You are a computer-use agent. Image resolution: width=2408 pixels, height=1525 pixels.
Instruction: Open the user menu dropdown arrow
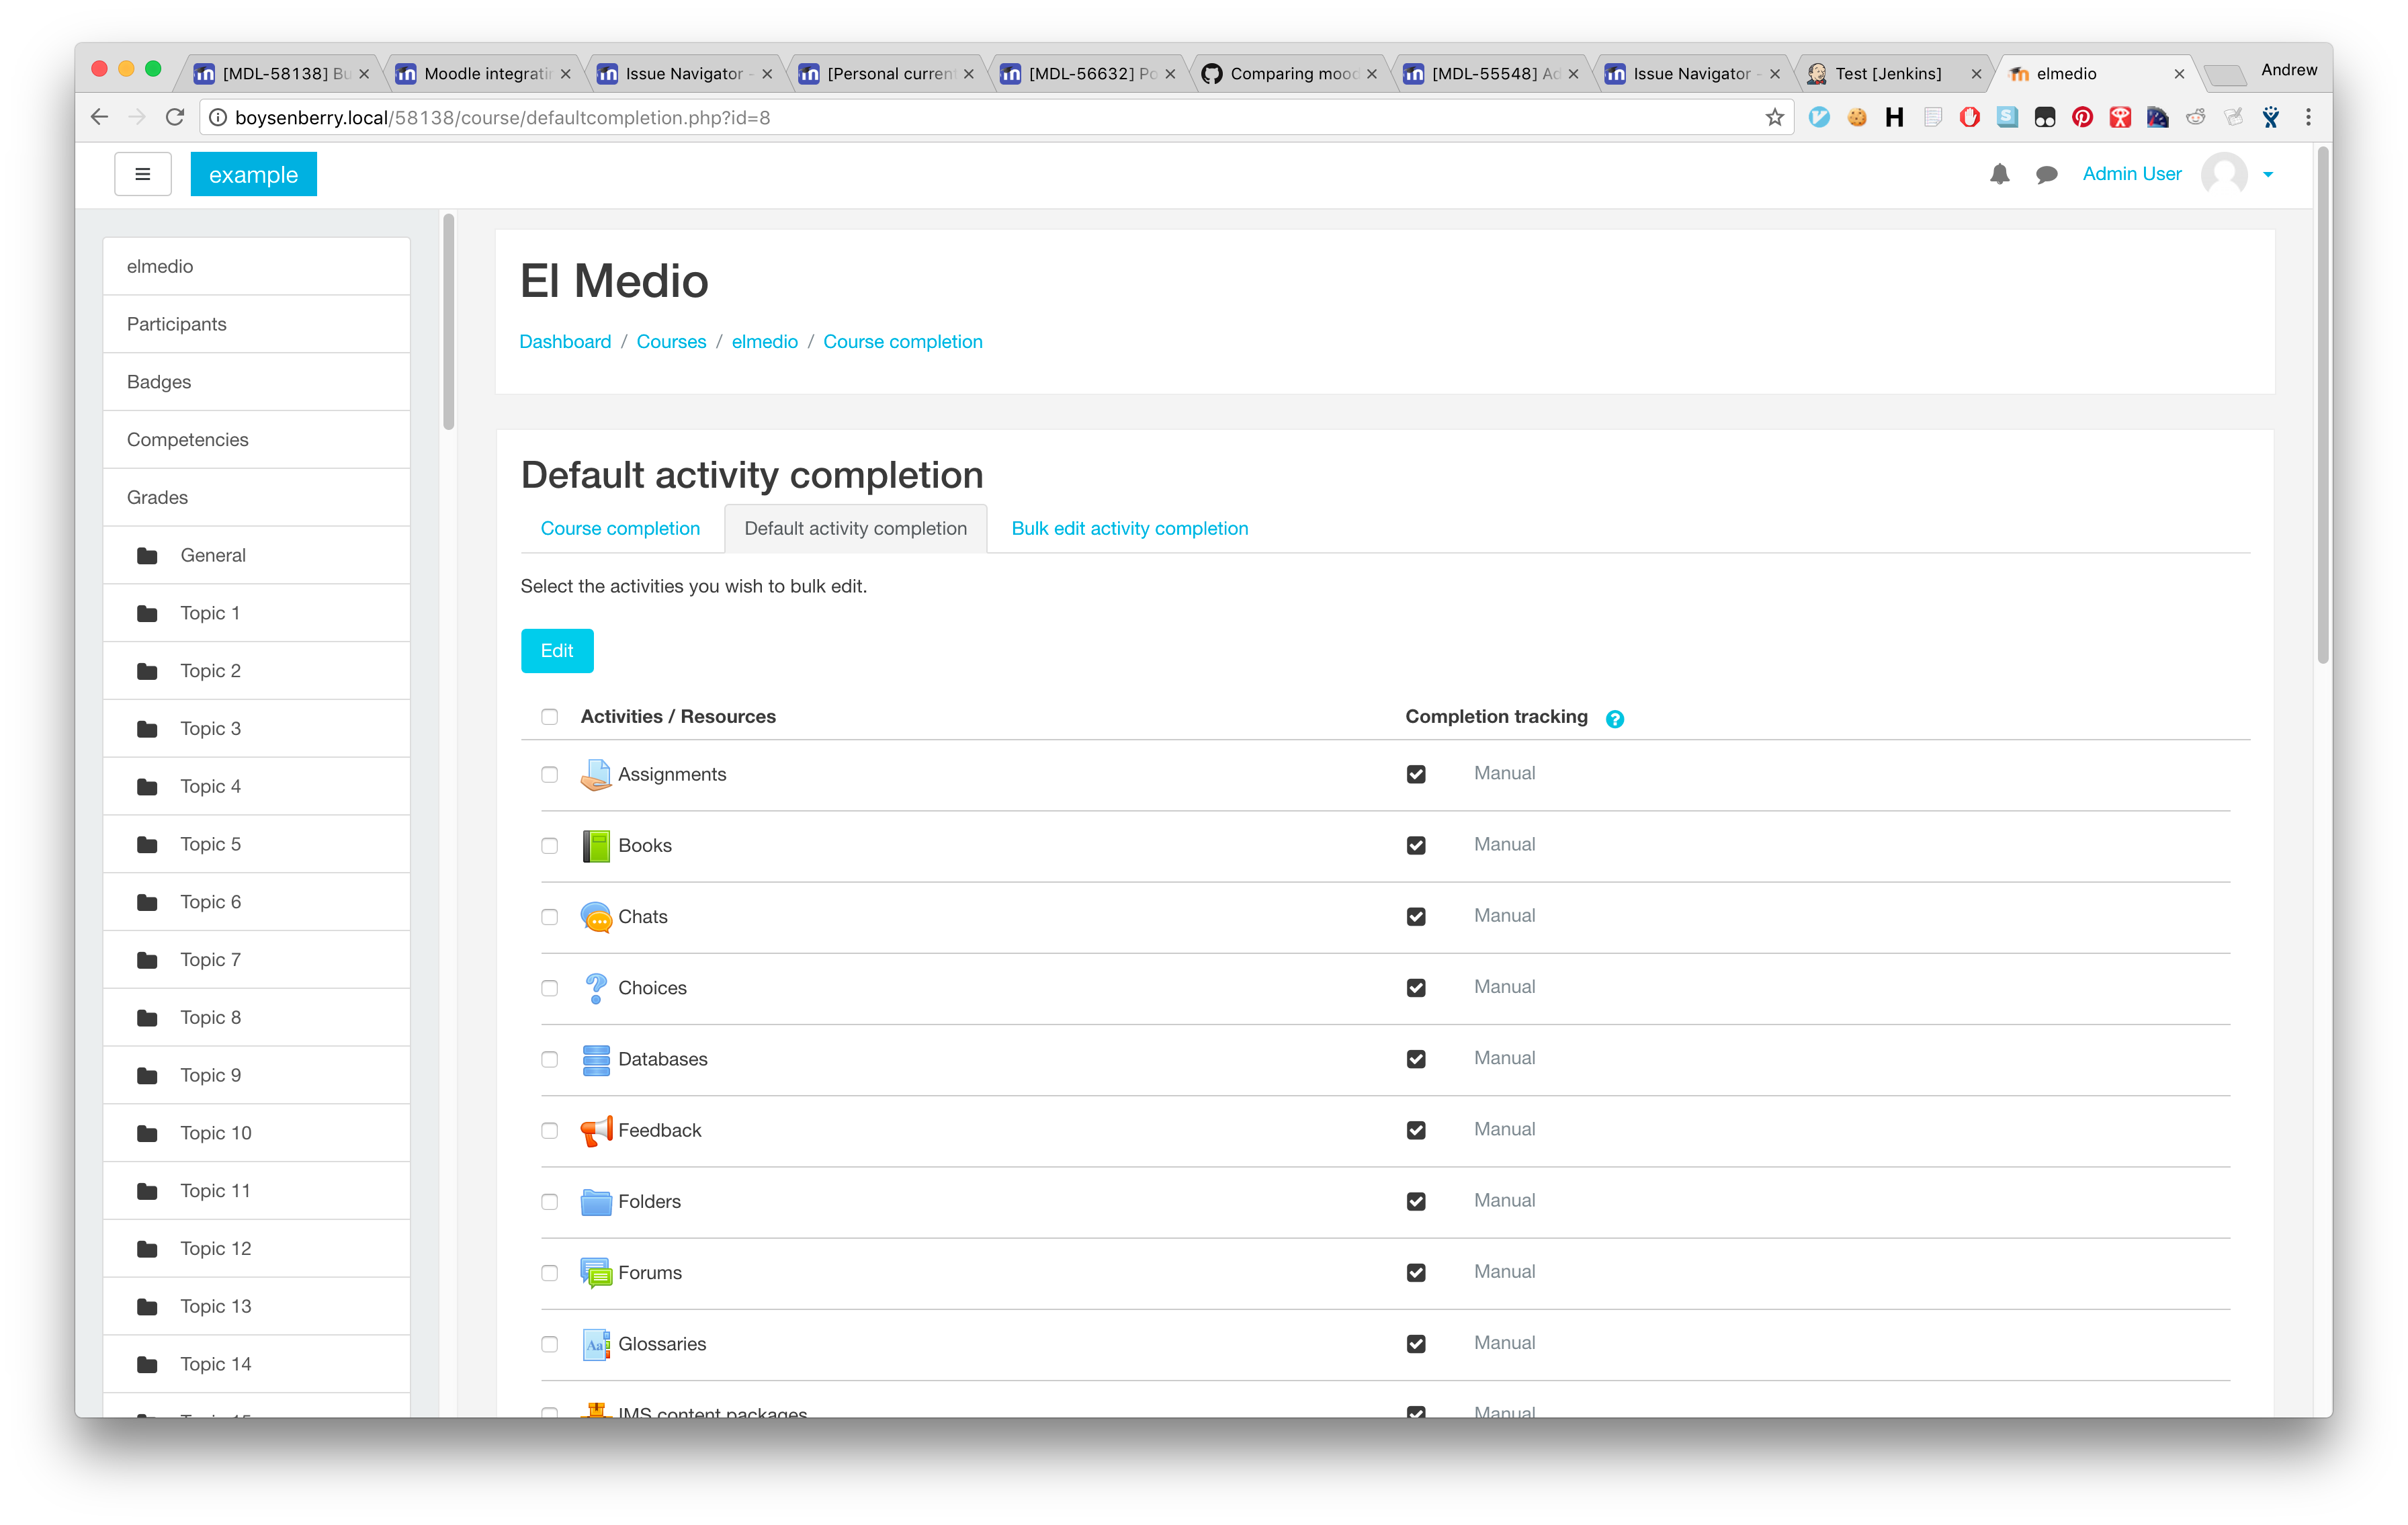pos(2268,174)
